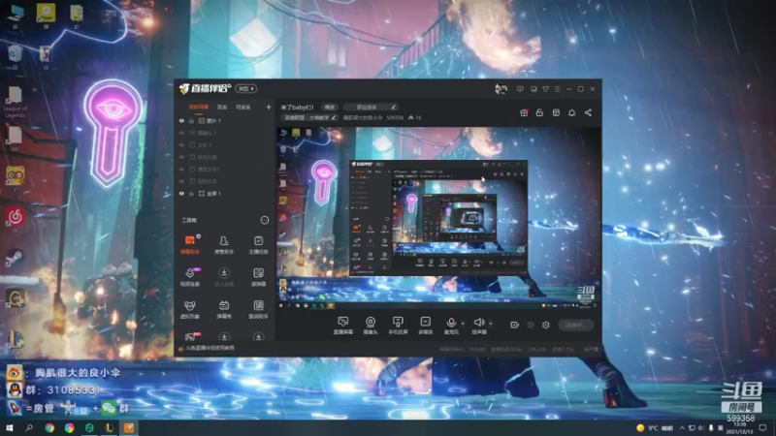
Task: Open the bell notifications icon
Action: [571, 112]
